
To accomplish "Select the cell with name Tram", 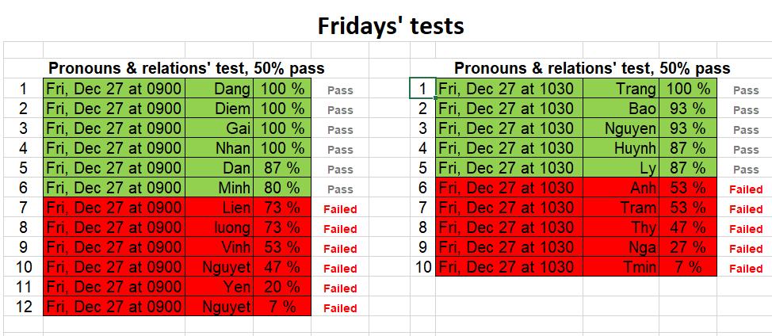I will click(x=621, y=207).
